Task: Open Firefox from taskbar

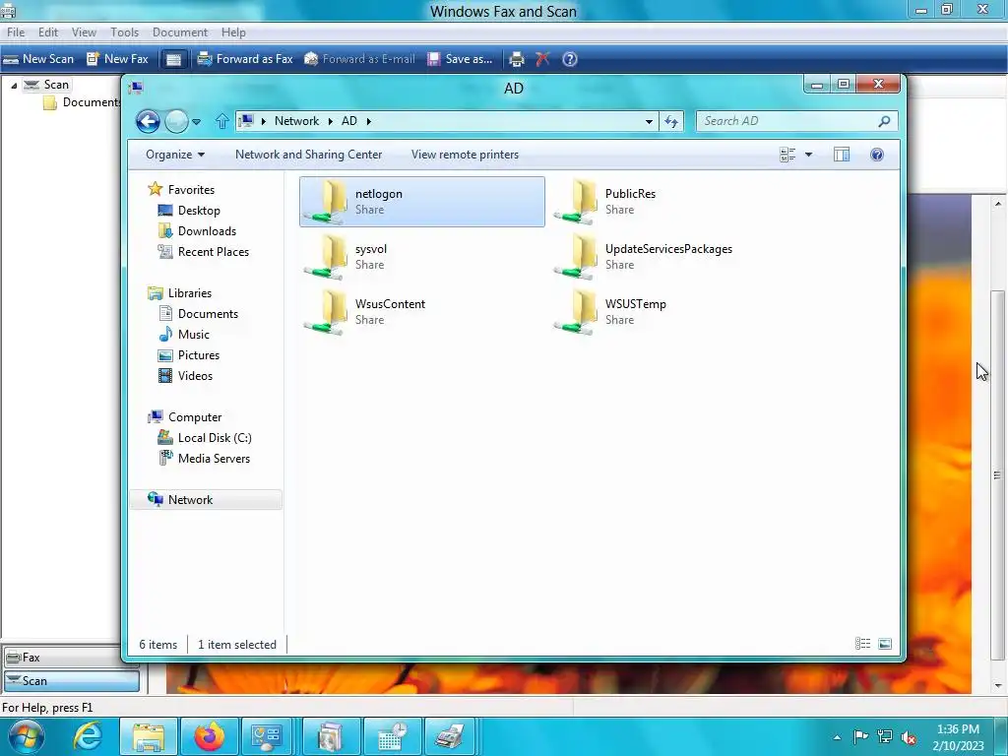Action: point(210,736)
